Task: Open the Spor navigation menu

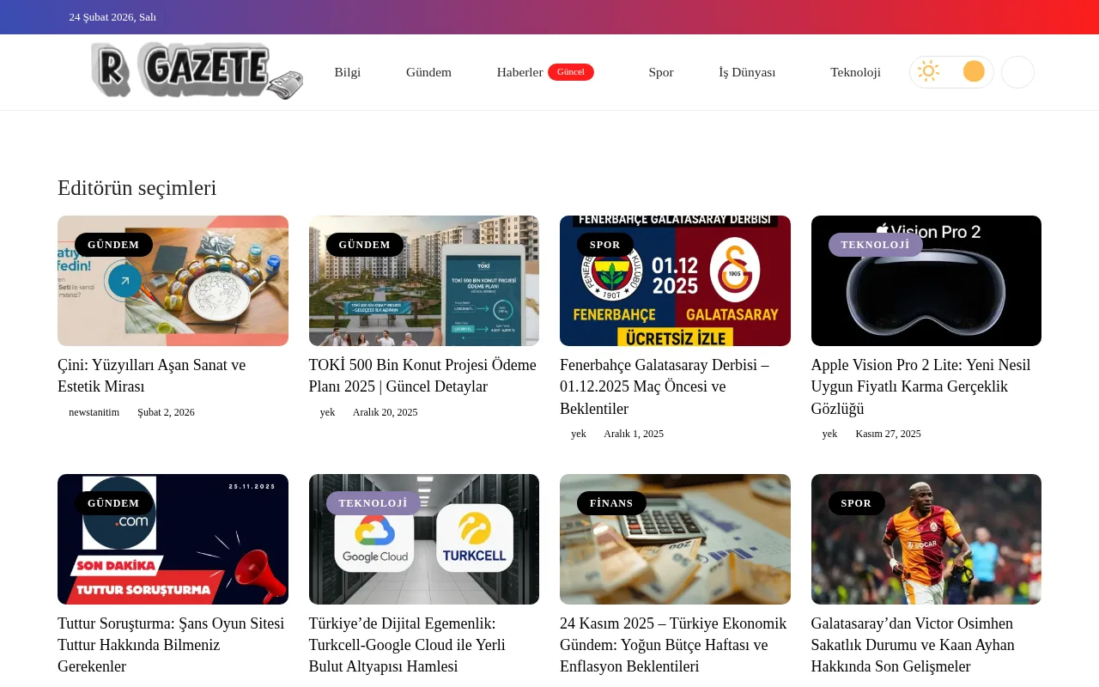Action: (x=661, y=72)
